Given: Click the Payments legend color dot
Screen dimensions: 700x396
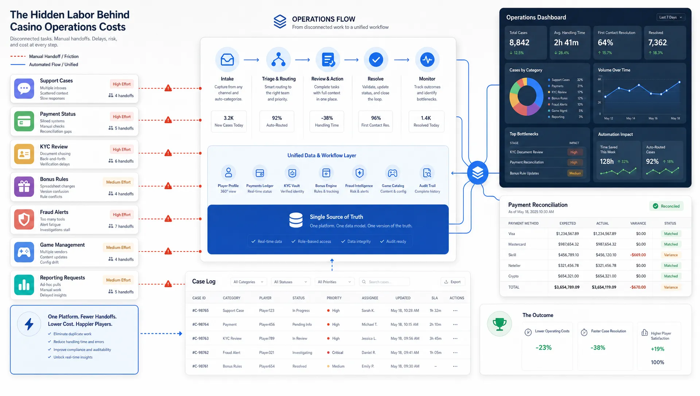Looking at the screenshot, I should [x=549, y=86].
